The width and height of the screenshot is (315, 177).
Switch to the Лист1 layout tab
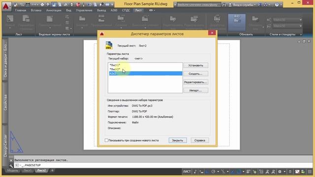pyautogui.click(x=28, y=171)
